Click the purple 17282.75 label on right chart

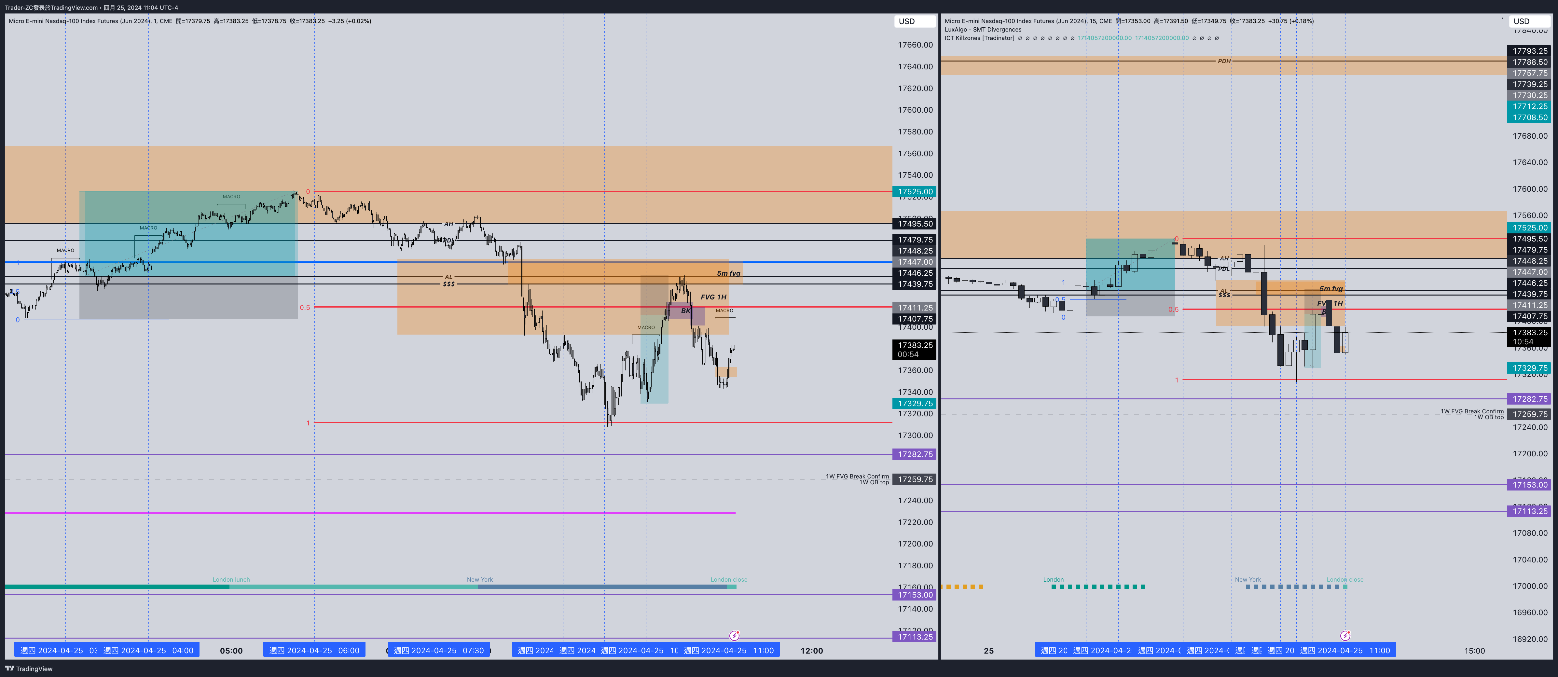1530,399
